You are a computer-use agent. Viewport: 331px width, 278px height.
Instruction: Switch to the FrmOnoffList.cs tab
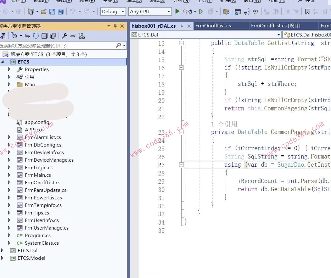coord(213,26)
